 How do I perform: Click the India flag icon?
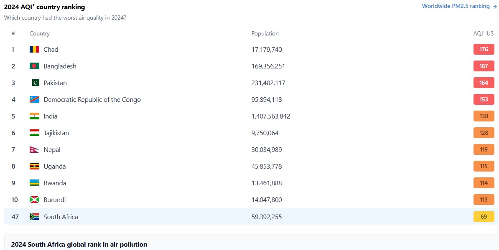[x=34, y=116]
